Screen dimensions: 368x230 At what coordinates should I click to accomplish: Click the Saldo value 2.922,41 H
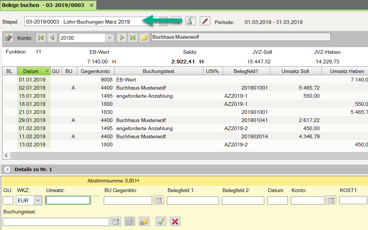(x=187, y=62)
